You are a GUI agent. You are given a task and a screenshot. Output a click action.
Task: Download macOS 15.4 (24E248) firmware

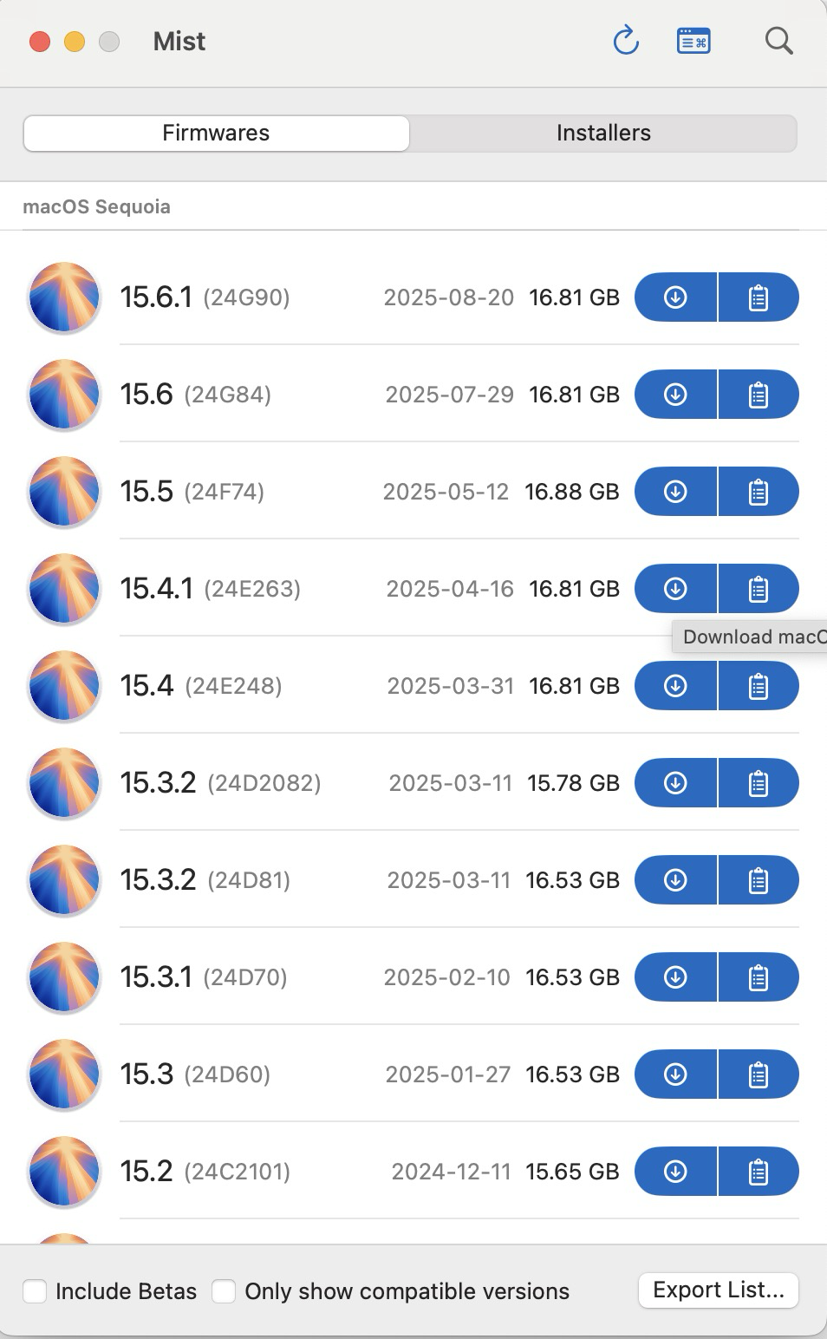675,686
